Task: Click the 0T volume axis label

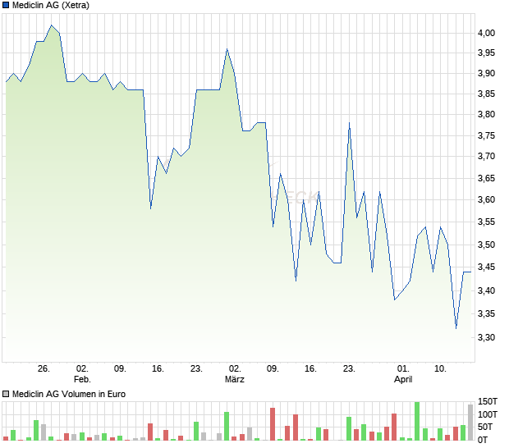Action: pos(483,440)
